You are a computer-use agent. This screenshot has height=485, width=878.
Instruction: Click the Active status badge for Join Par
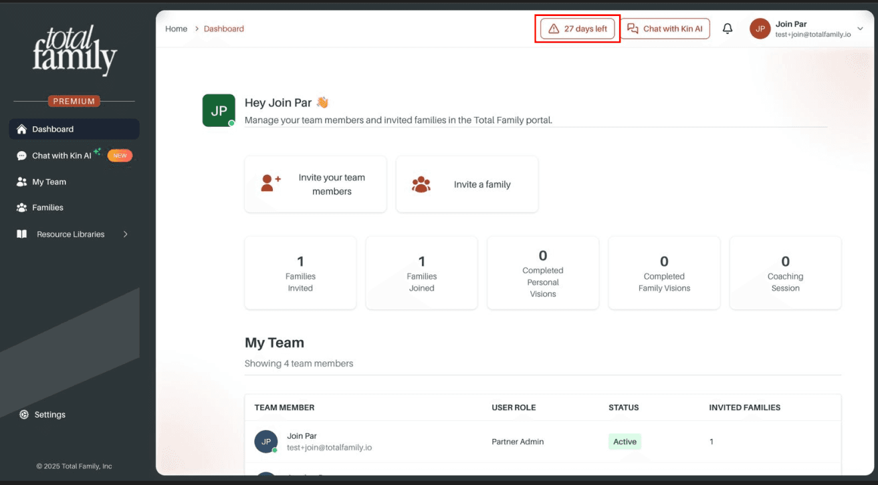point(625,442)
